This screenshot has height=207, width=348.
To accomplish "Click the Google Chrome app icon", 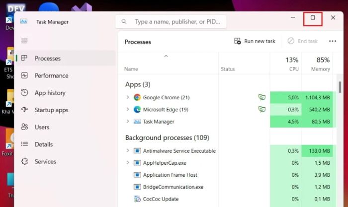I will pyautogui.click(x=137, y=97).
